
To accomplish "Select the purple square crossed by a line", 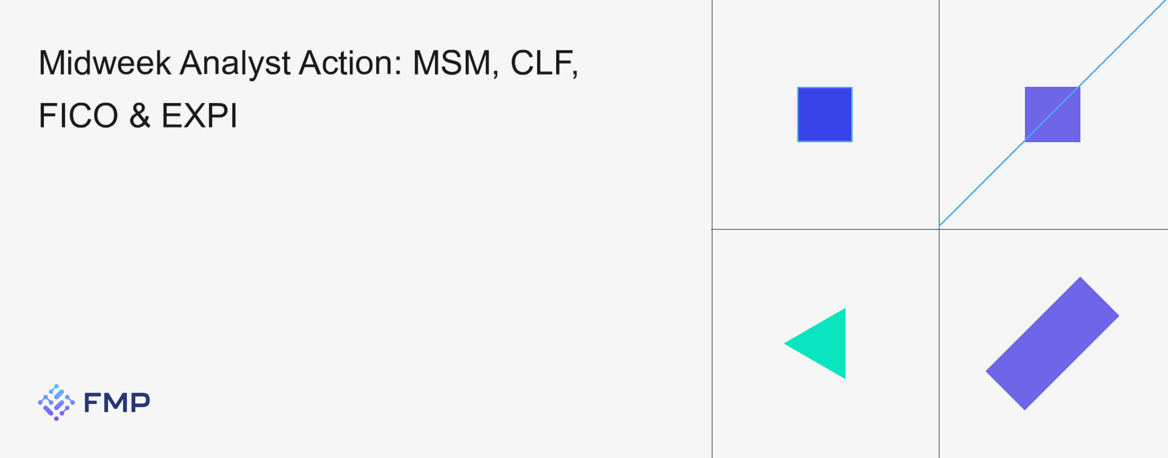I will tap(1052, 114).
